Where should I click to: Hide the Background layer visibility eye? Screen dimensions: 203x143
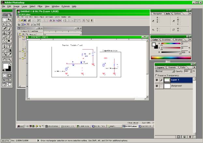(x=157, y=86)
